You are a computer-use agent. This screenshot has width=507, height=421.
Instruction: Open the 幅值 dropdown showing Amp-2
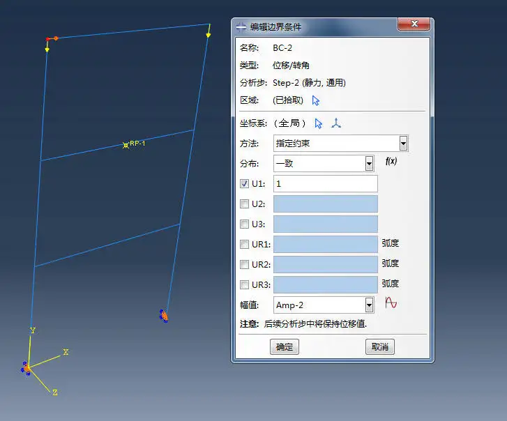pos(369,305)
